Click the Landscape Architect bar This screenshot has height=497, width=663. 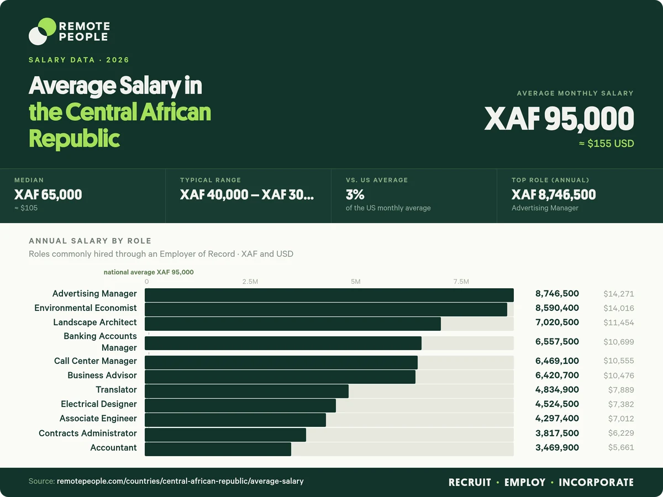pyautogui.click(x=293, y=324)
